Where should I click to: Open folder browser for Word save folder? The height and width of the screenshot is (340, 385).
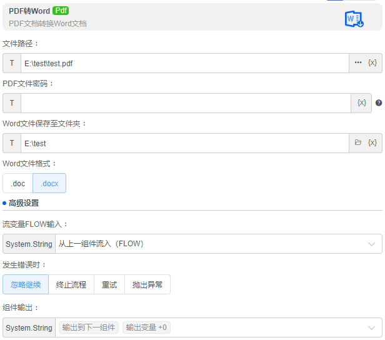pyautogui.click(x=358, y=143)
